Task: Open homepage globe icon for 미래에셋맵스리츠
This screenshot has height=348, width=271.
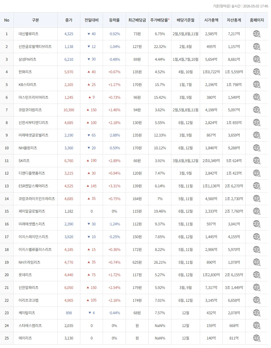Action: 257,224
